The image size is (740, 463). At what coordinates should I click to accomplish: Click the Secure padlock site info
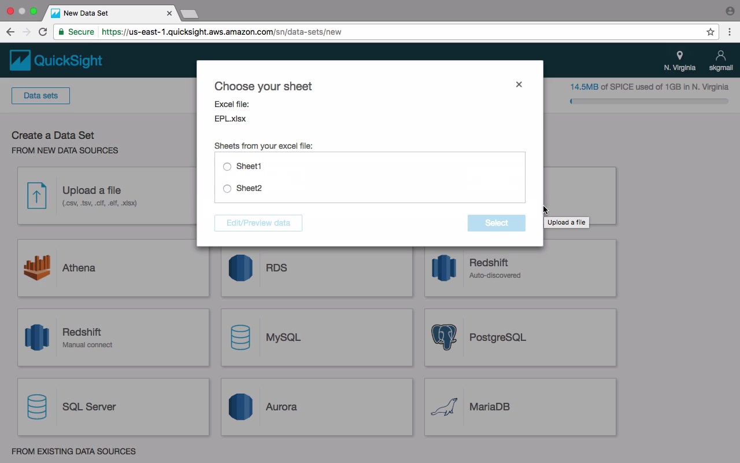coord(76,32)
